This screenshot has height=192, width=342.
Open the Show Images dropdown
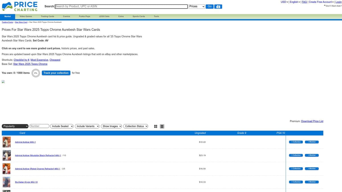click(x=111, y=126)
